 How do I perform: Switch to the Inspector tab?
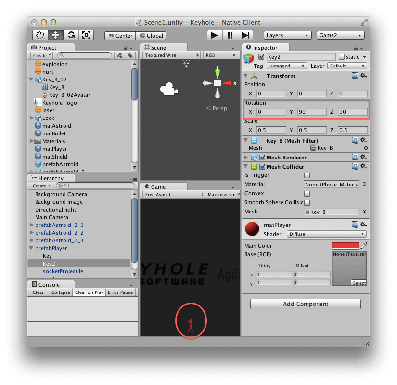pos(266,48)
